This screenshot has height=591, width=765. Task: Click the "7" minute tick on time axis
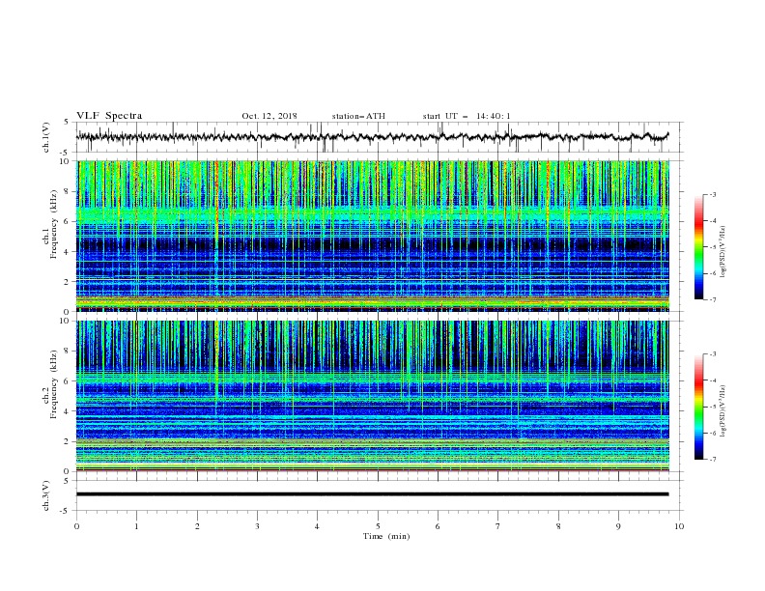tap(498, 526)
